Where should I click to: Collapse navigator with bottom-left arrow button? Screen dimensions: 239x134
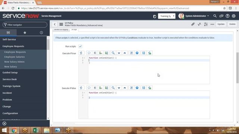(4, 124)
